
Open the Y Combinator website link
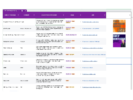[x=90, y=61]
